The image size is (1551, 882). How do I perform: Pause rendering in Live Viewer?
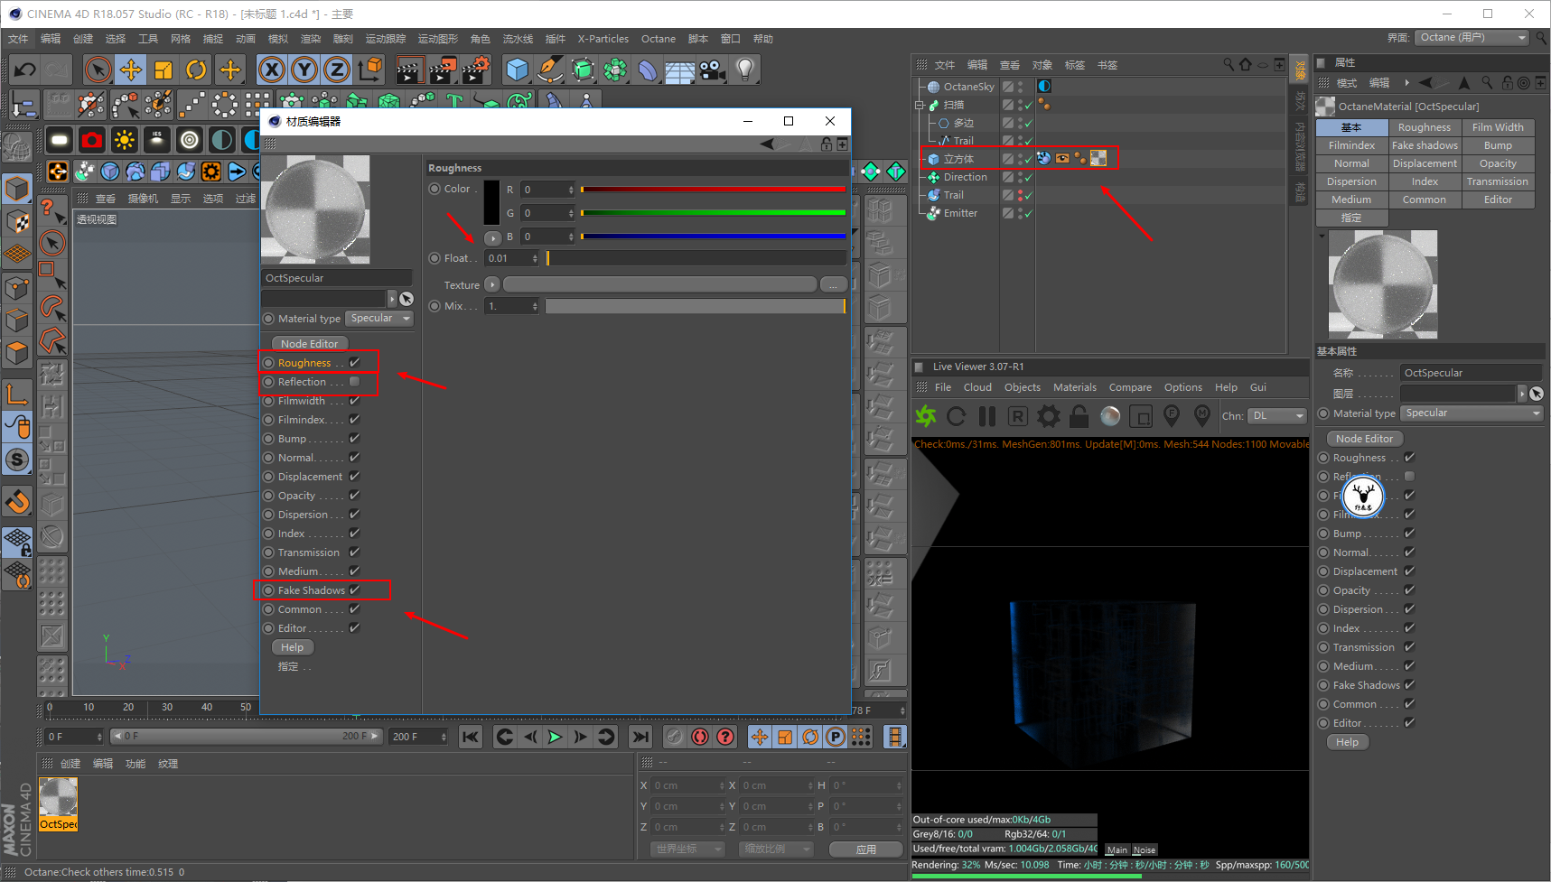(x=987, y=416)
